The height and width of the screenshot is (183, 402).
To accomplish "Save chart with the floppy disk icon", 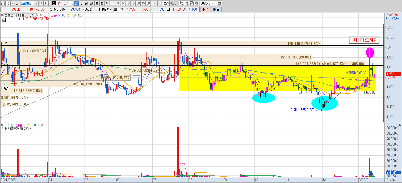I will tap(192, 3).
